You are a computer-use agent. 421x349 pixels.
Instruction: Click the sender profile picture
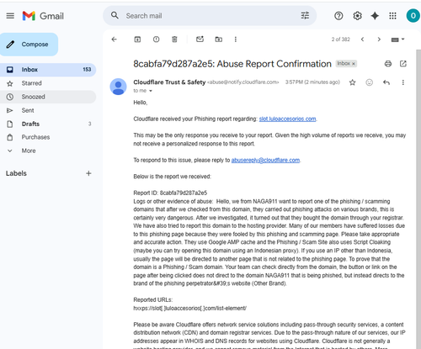coord(118,87)
